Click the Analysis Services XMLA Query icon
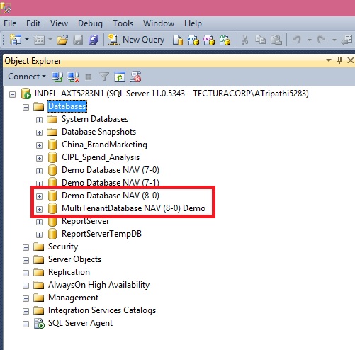The width and height of the screenshot is (355, 350). 225,40
